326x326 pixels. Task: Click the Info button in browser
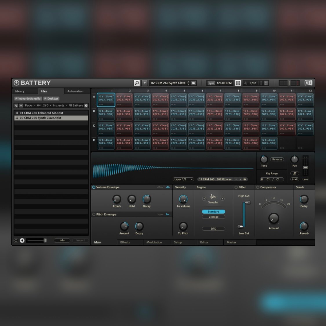[x=62, y=241]
